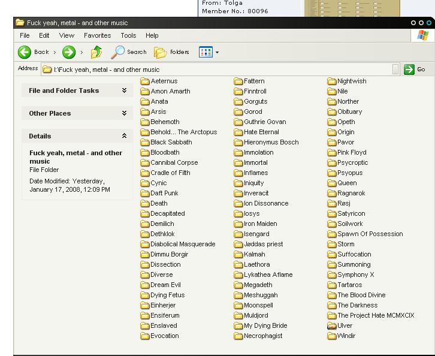Expand the Other Places panel
The width and height of the screenshot is (435, 356).
(x=124, y=113)
